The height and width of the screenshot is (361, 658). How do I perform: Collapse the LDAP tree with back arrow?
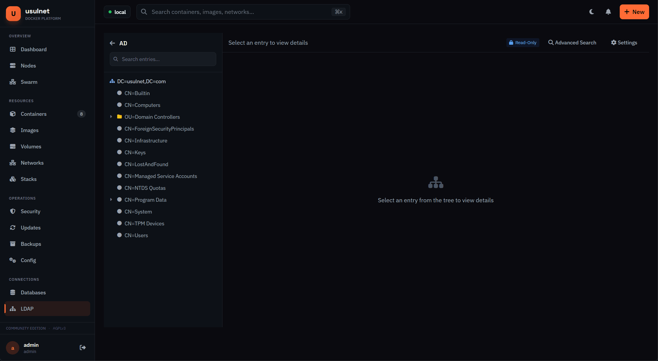pyautogui.click(x=112, y=43)
